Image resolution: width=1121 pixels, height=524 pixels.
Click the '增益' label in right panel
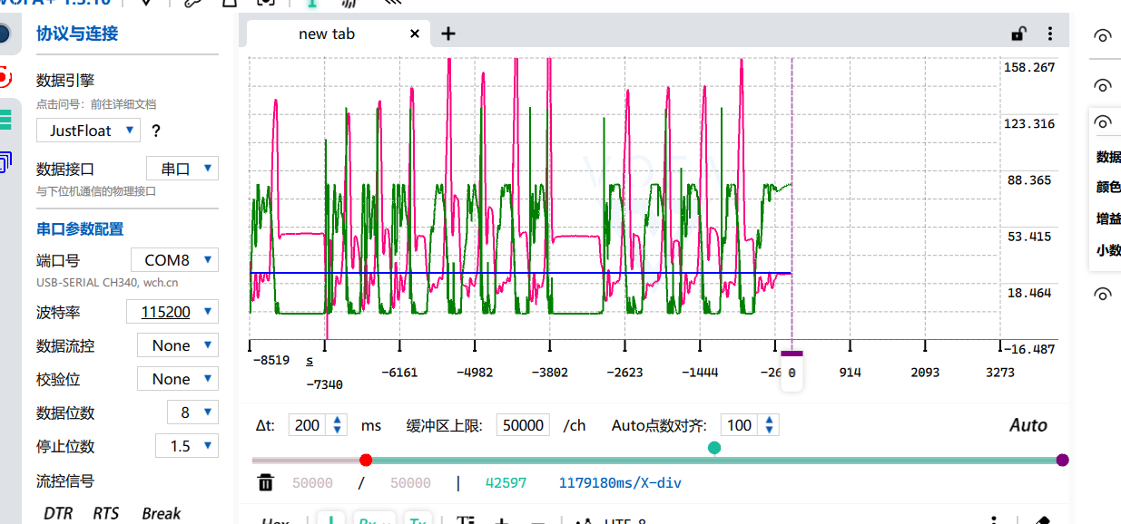[1108, 218]
